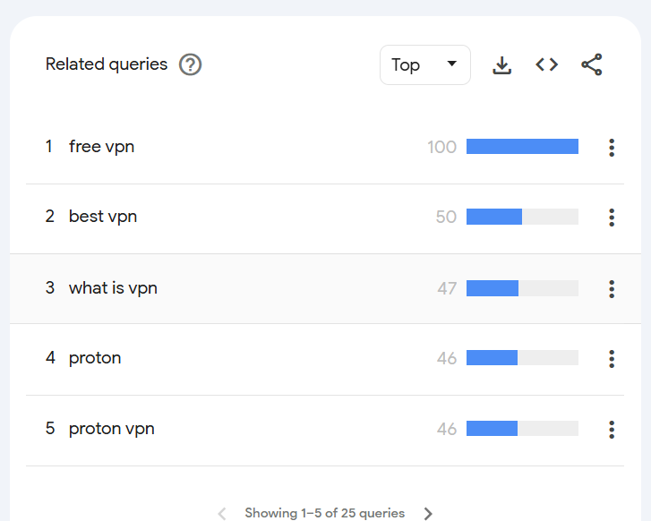The image size is (651, 521).
Task: Open more options for free vpn
Action: point(612,148)
